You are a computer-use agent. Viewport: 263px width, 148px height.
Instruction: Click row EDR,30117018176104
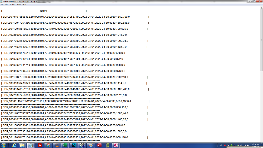click(x=65, y=137)
